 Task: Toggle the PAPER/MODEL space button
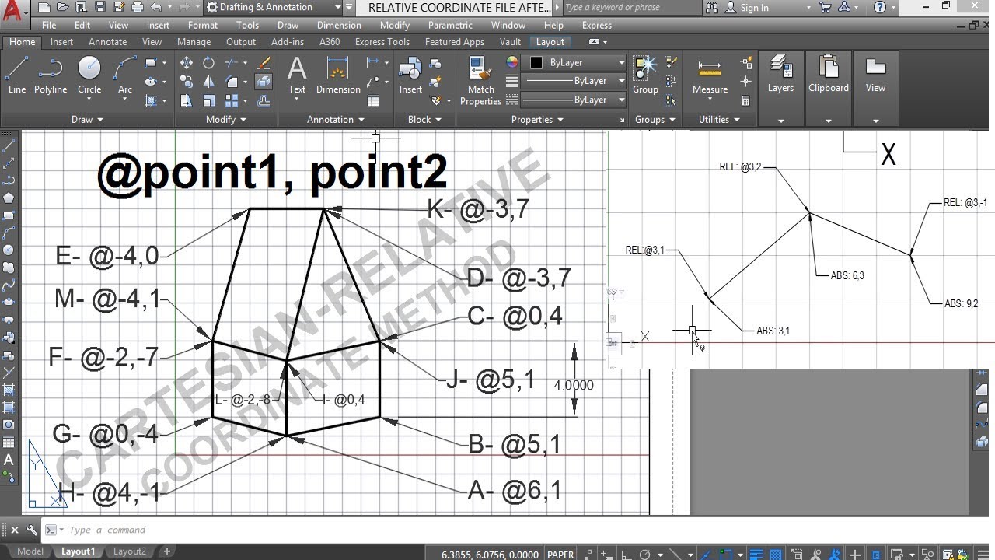pyautogui.click(x=560, y=555)
